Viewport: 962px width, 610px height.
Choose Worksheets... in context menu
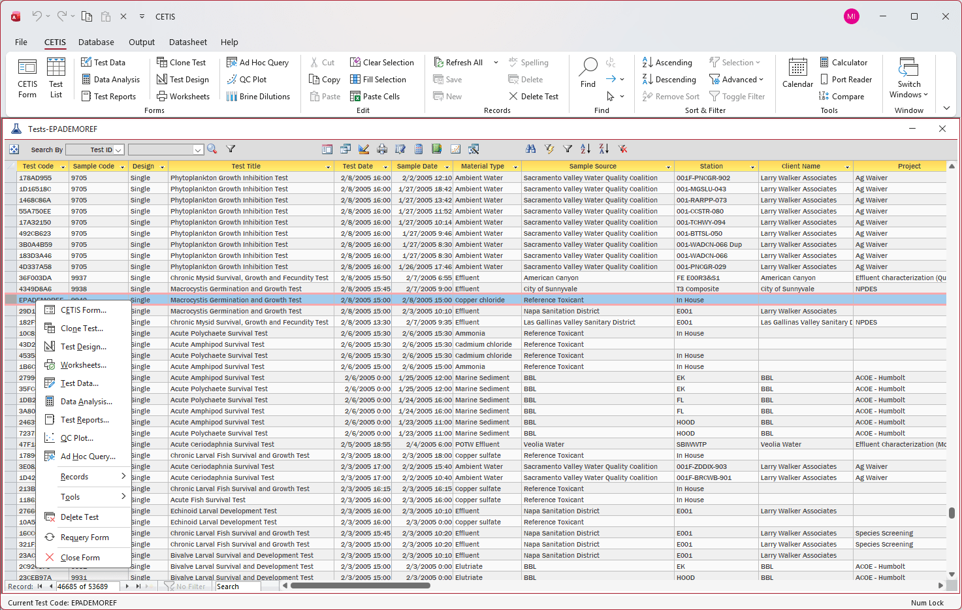pyautogui.click(x=84, y=365)
